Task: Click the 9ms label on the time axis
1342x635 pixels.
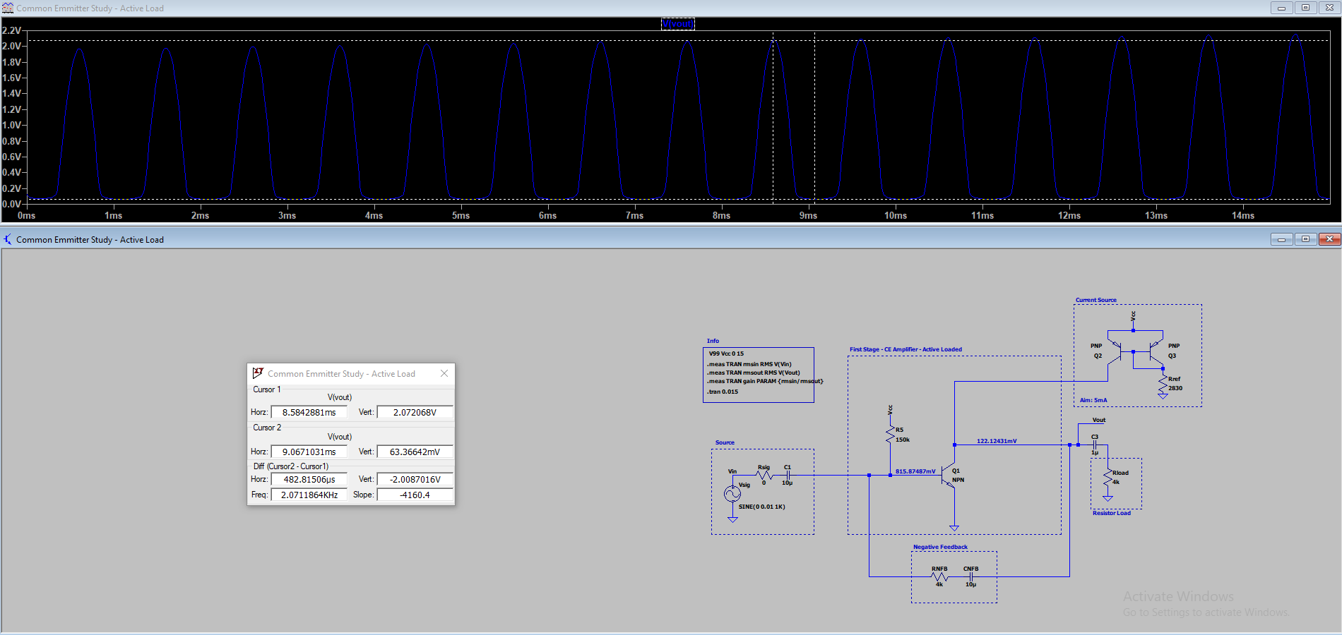Action: (x=808, y=215)
